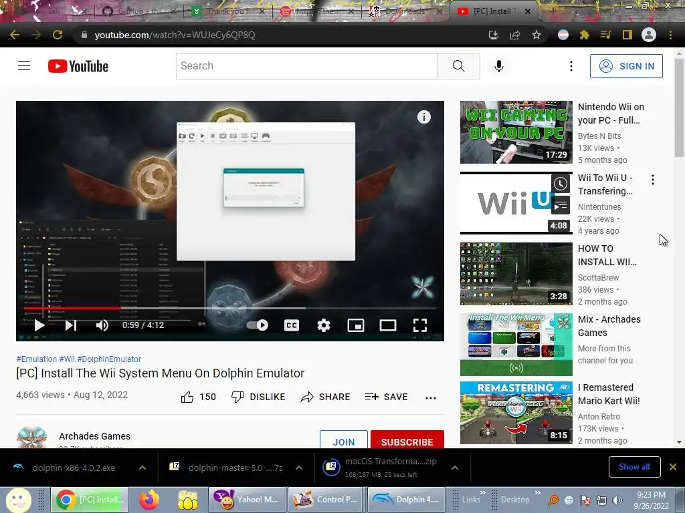Open HOW TO INSTALL WII video thumbnail
The width and height of the screenshot is (685, 513).
click(x=516, y=274)
